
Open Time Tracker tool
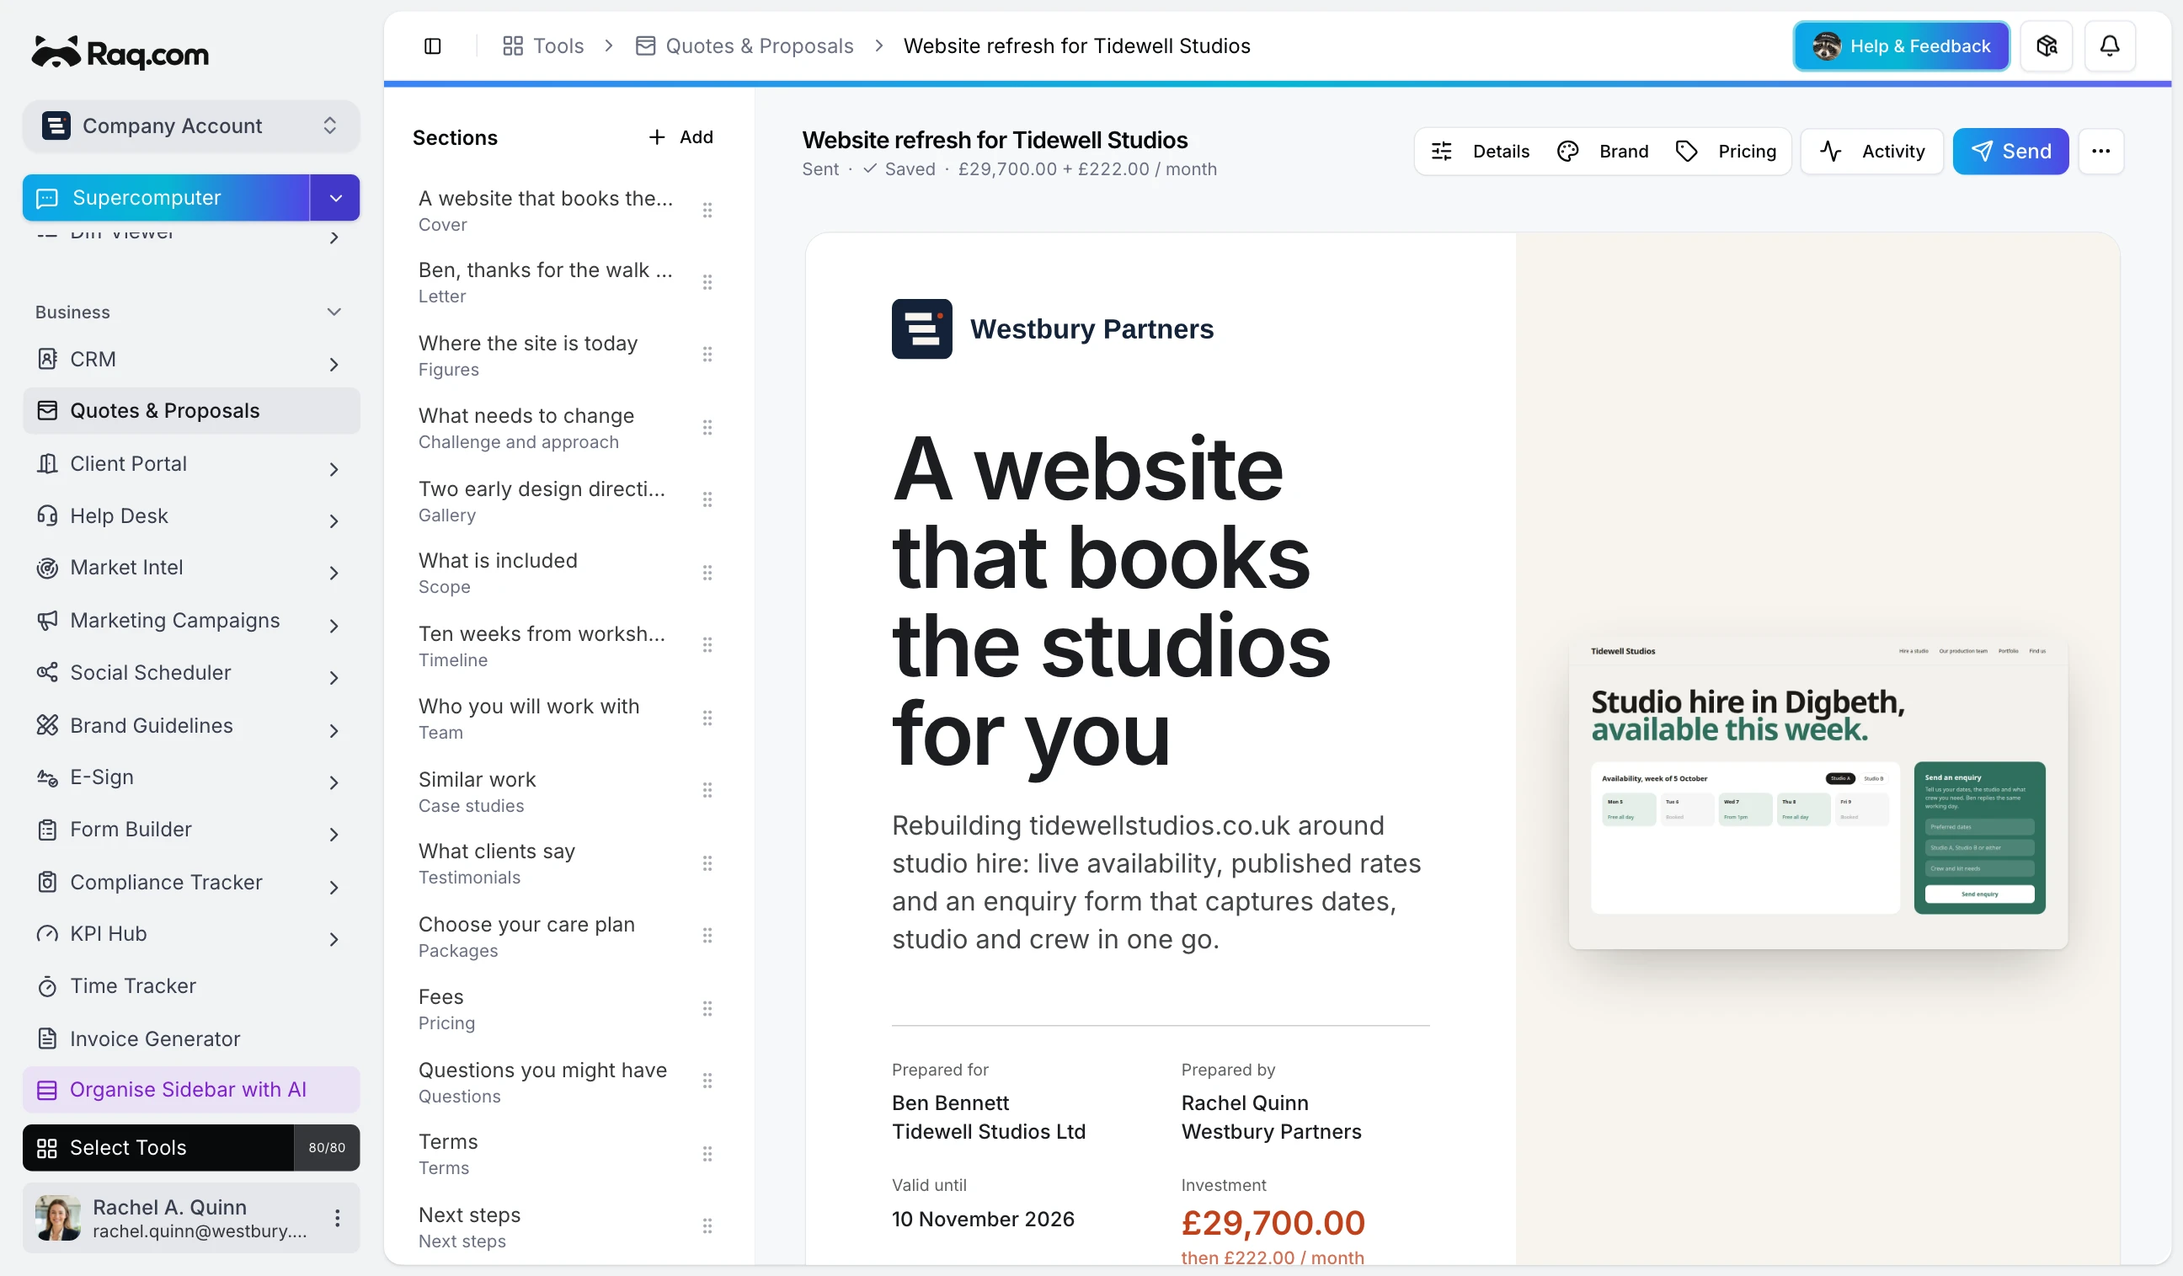[x=190, y=985]
